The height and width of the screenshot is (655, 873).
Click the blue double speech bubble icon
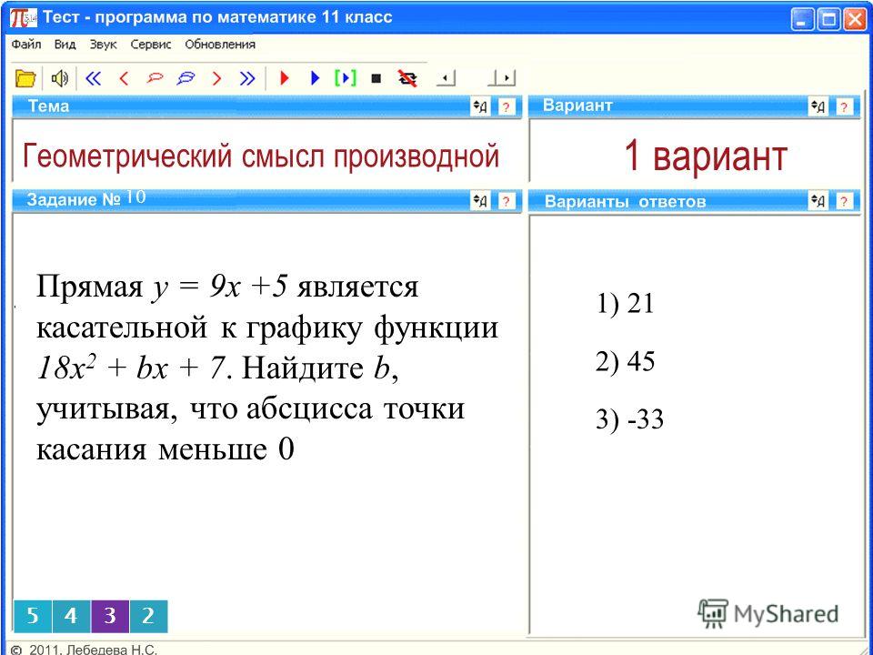(x=186, y=78)
